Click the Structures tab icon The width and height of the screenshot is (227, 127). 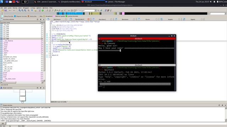coord(116,19)
